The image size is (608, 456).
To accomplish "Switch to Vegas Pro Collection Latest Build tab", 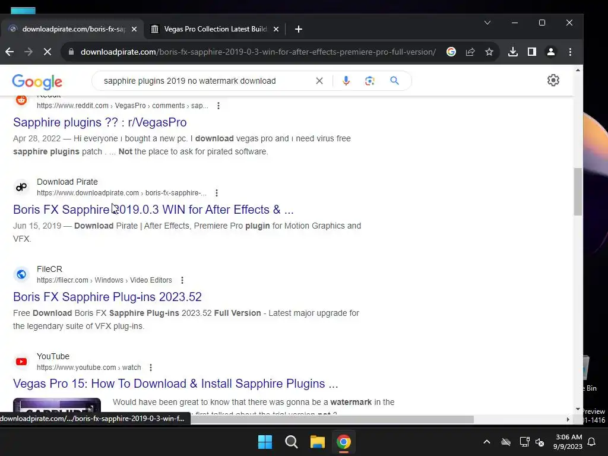I will point(215,29).
